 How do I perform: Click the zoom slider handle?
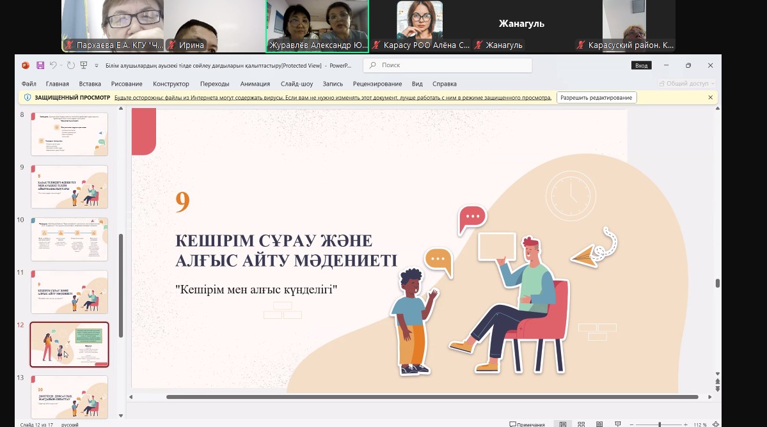[x=660, y=424]
